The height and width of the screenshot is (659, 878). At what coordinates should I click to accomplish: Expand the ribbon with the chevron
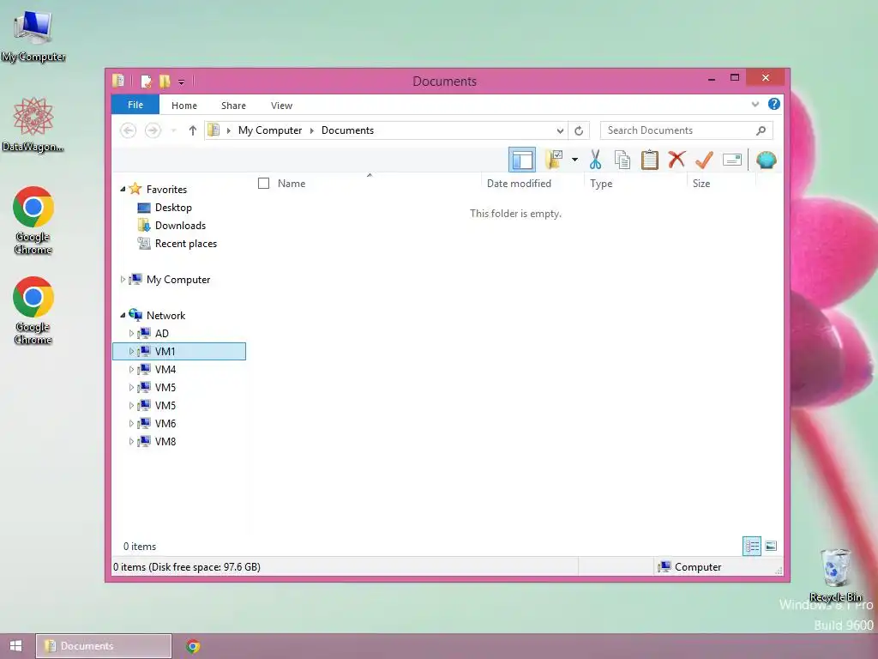click(755, 104)
